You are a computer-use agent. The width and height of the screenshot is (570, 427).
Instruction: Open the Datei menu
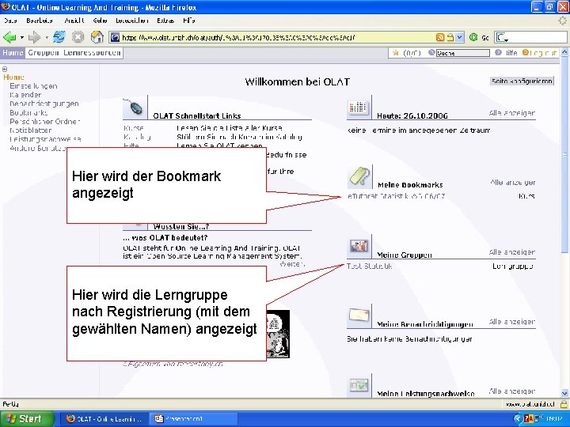tap(10, 21)
